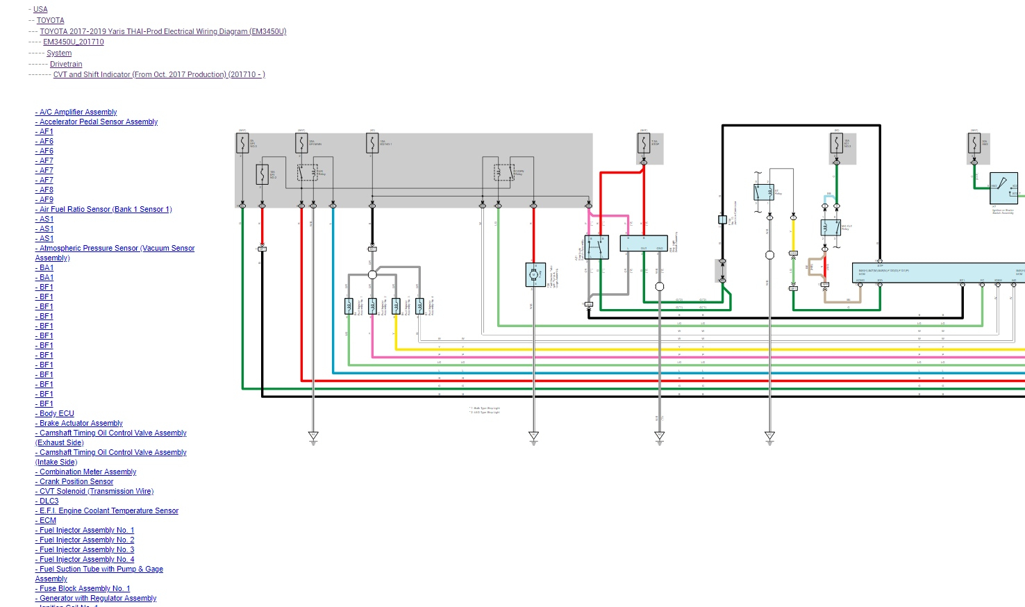Viewport: 1025px width, 607px height.
Task: Click Fuel Injector No. 2 symbol in diagram
Action: [373, 306]
